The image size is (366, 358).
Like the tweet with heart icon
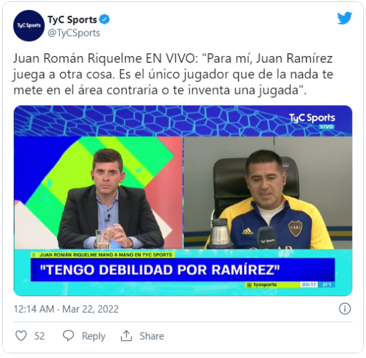coord(21,336)
